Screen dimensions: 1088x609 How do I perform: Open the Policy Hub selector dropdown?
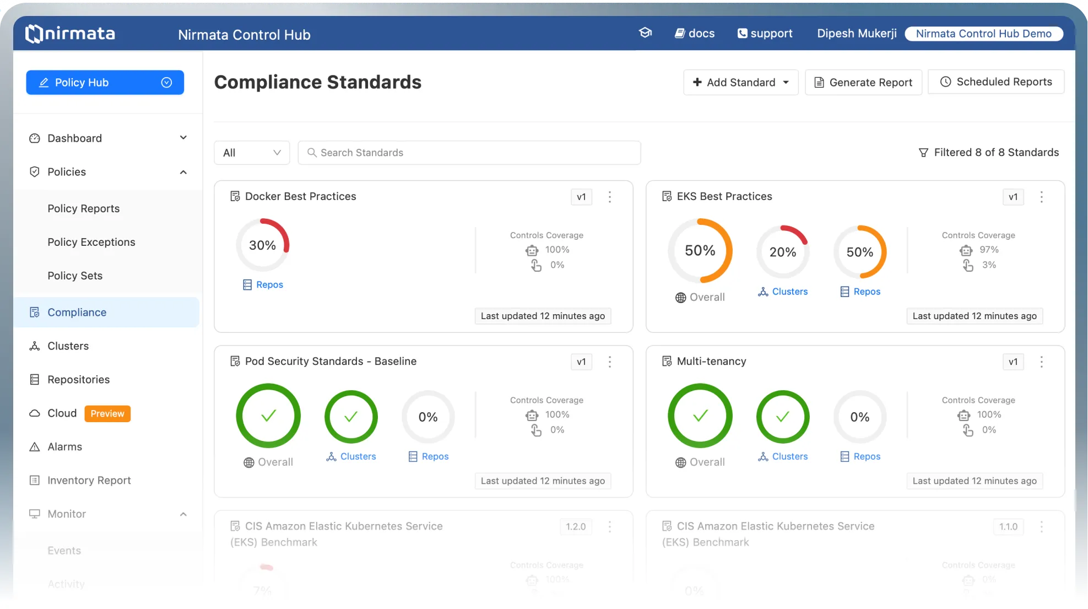[105, 83]
